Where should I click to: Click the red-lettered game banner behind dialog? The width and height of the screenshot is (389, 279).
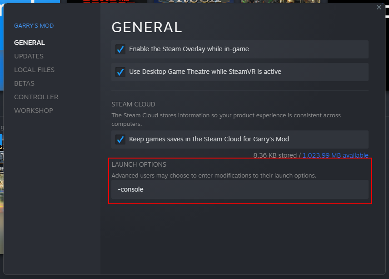pos(107,1)
